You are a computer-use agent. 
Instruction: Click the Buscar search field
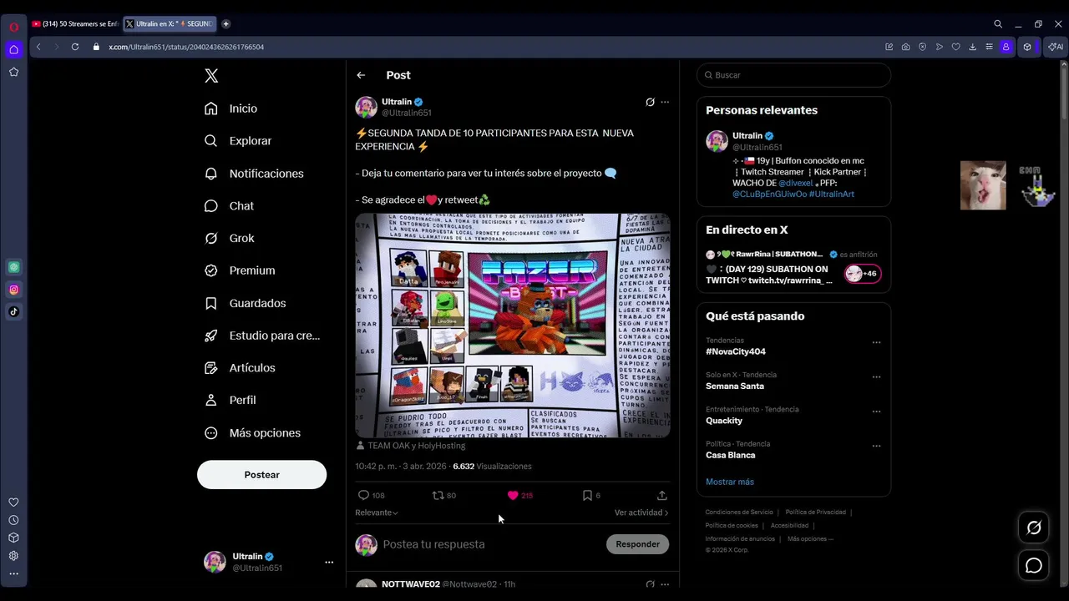pos(793,75)
